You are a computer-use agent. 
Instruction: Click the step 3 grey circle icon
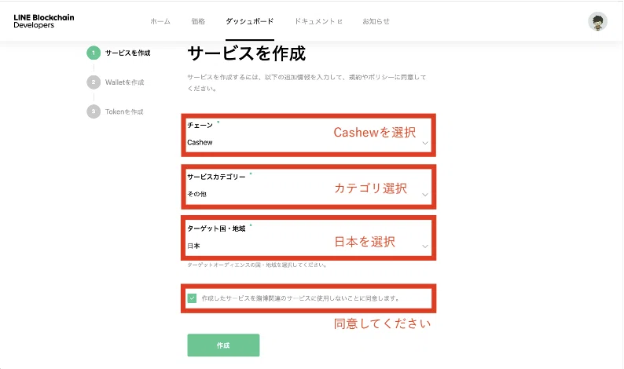pyautogui.click(x=94, y=111)
